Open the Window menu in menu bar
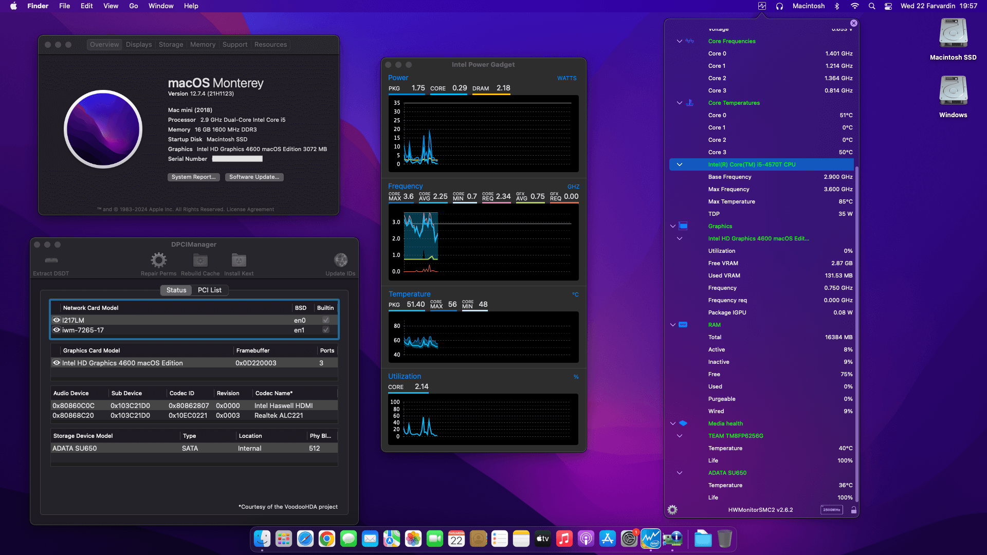Viewport: 987px width, 555px height. click(x=161, y=6)
